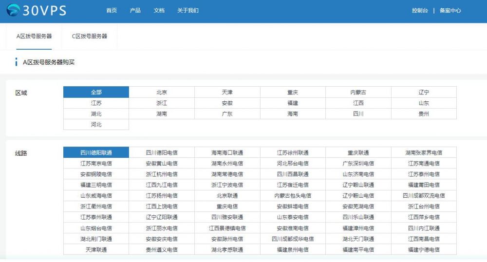Pick the 浙江杭州电信 line
The height and width of the screenshot is (262, 487).
[162, 174]
